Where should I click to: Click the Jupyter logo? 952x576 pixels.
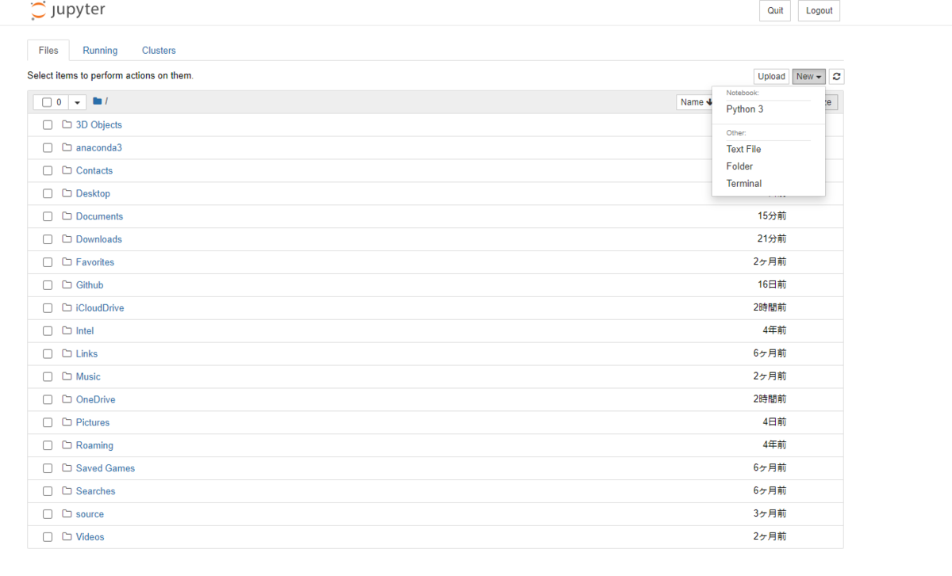68,10
